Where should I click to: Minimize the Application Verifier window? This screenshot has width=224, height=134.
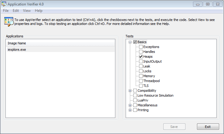[198, 4]
